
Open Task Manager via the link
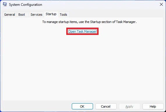83,31
